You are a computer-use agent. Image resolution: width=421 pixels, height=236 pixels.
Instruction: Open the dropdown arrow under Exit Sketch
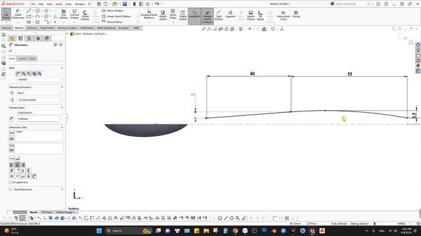click(6, 22)
